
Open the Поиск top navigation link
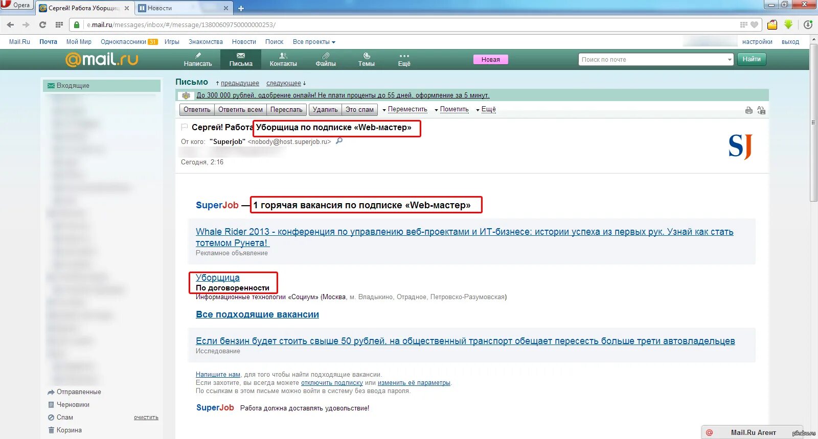pos(274,42)
